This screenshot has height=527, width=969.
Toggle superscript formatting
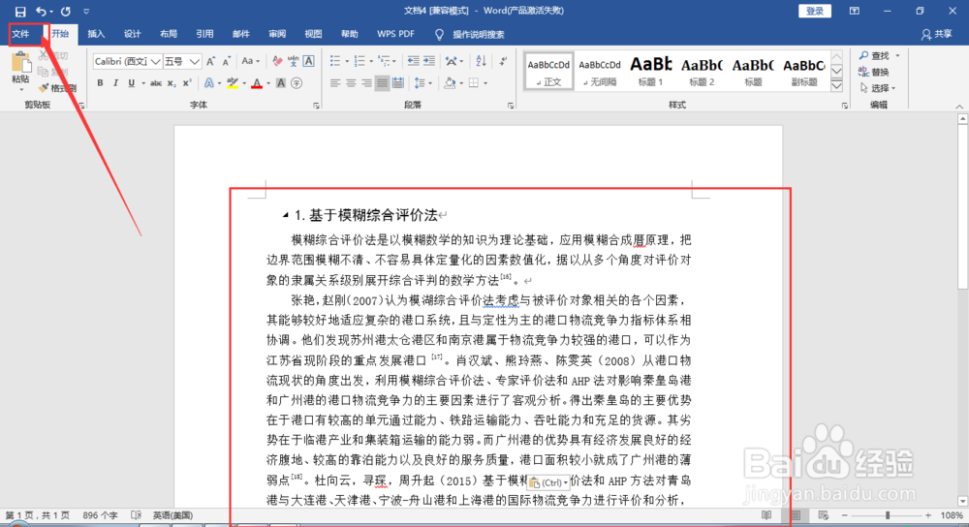click(x=187, y=82)
